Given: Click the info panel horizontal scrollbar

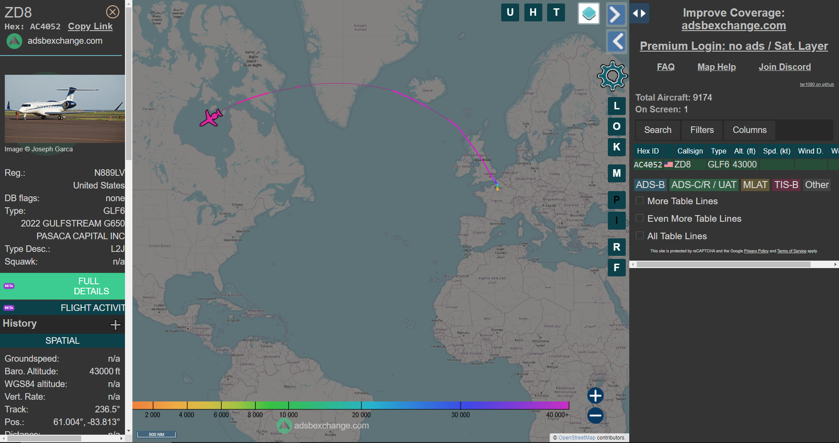Looking at the screenshot, I should tap(44, 438).
